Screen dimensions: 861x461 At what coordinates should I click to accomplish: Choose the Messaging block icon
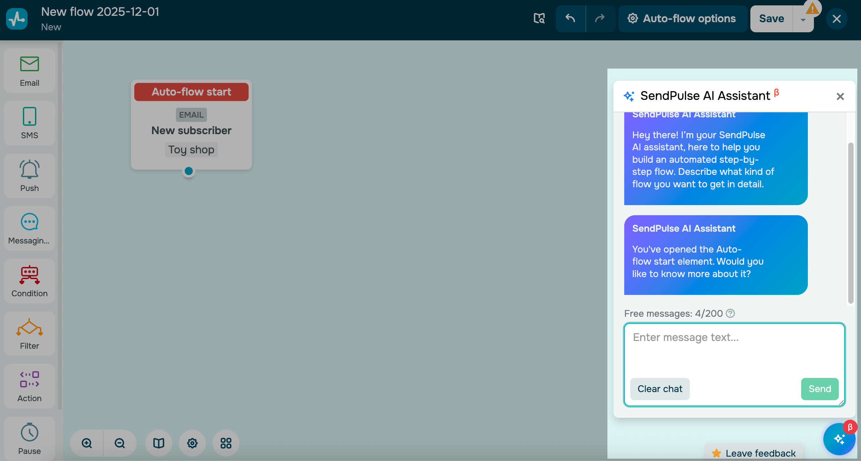pos(30,222)
